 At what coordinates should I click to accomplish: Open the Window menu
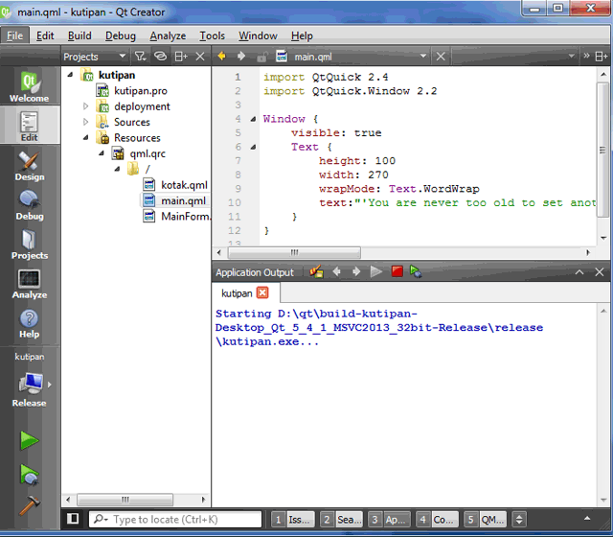click(258, 35)
